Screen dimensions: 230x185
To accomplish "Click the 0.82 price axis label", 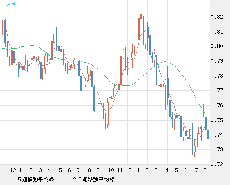I will coord(217,17).
